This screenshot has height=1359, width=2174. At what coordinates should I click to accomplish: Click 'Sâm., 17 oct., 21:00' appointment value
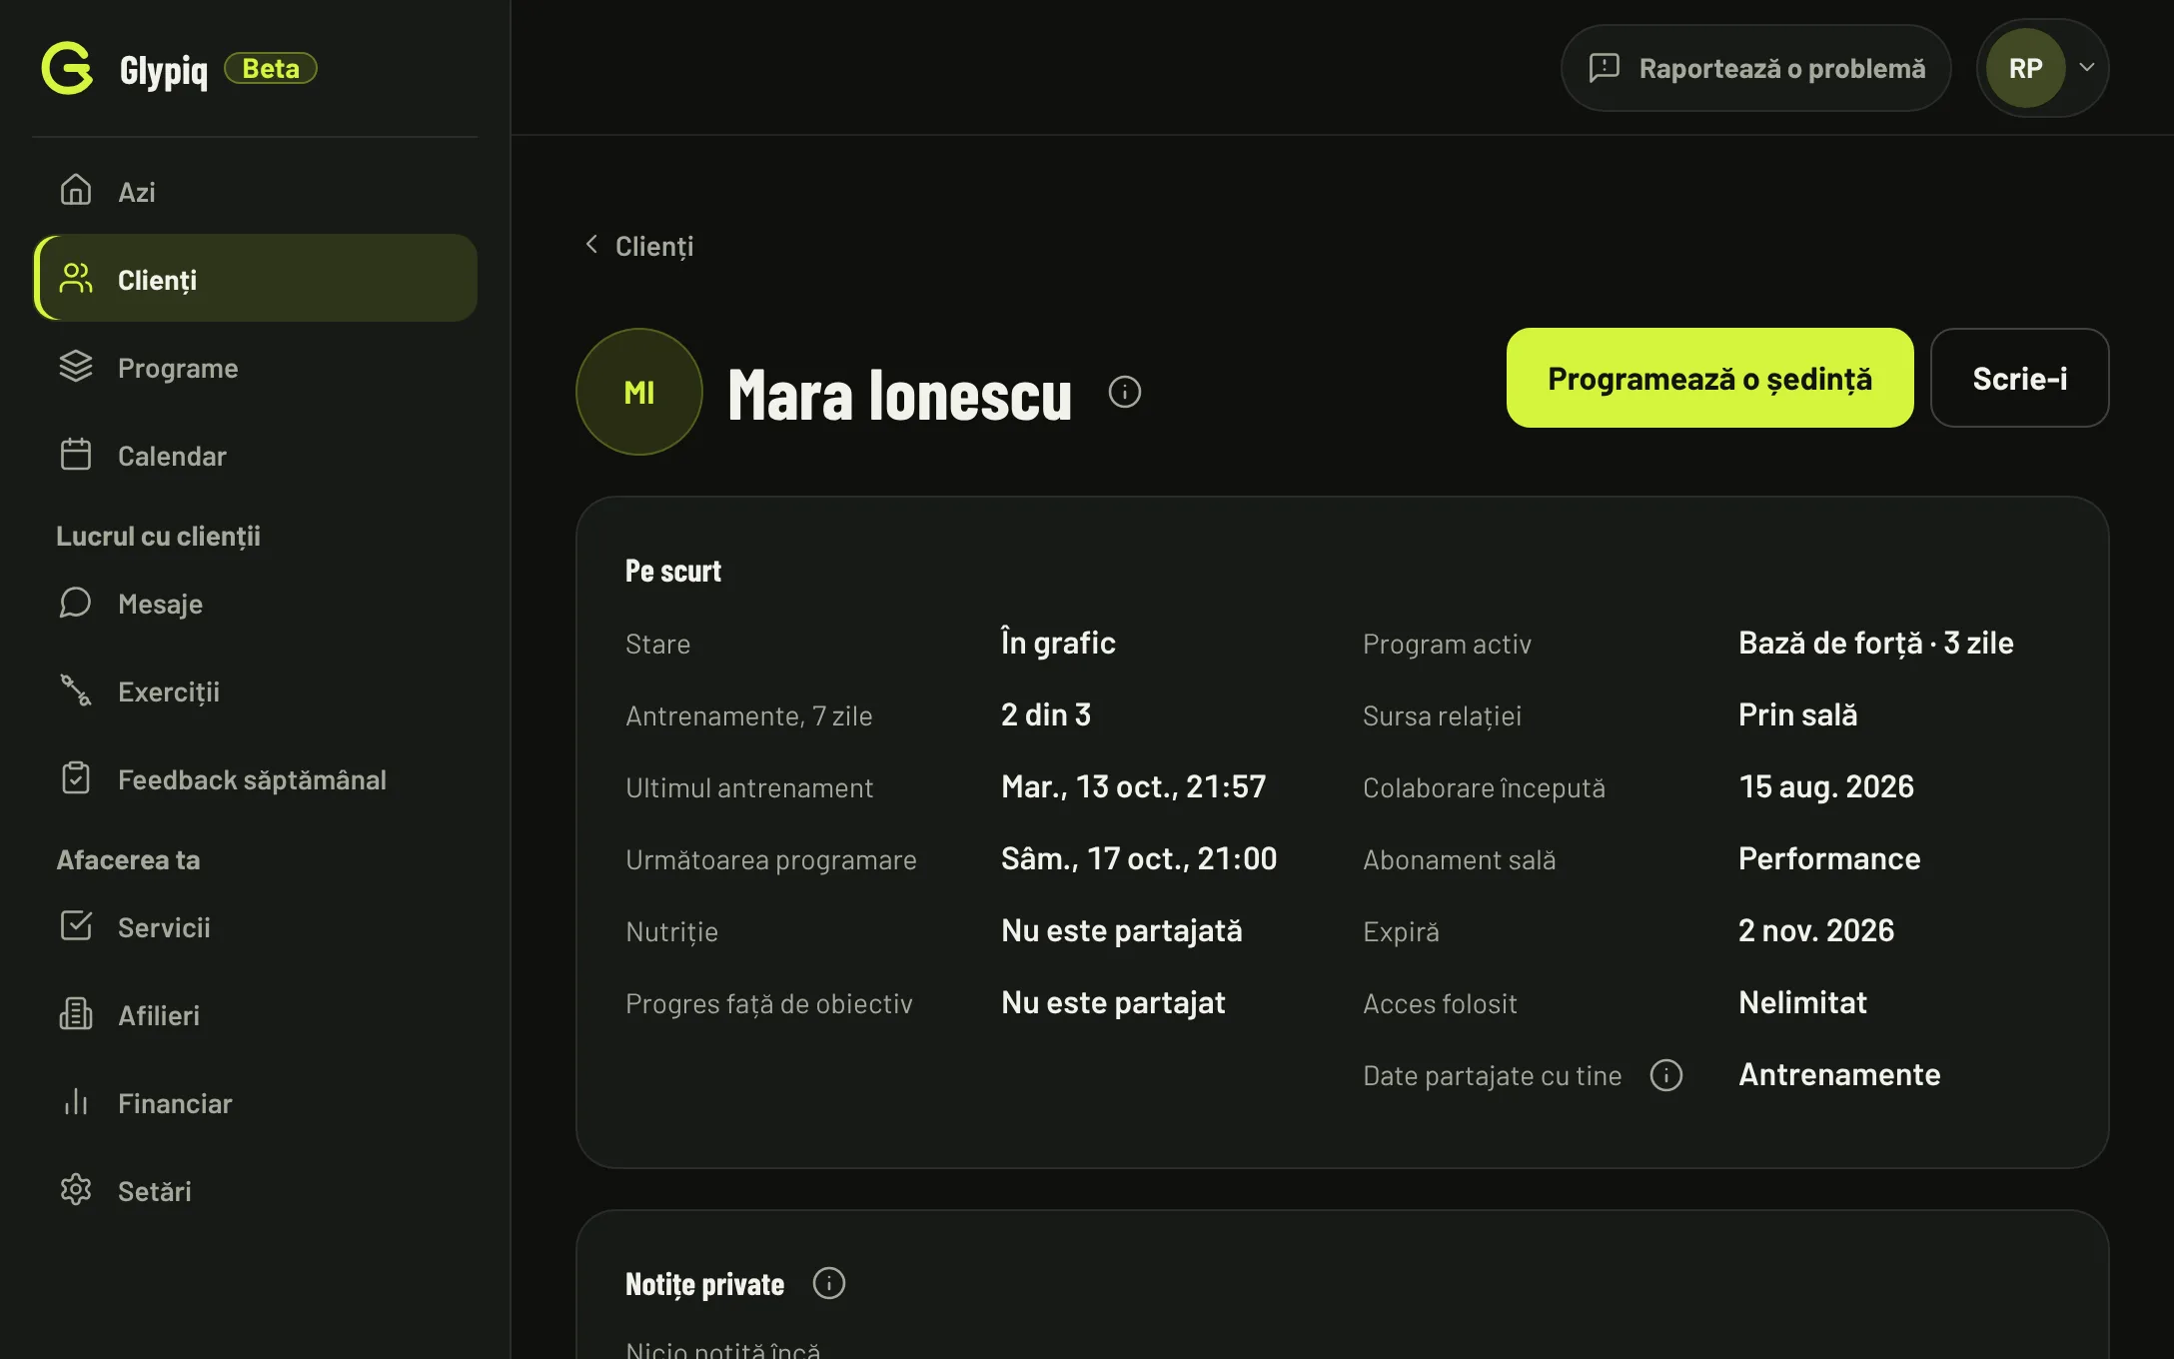pyautogui.click(x=1139, y=858)
